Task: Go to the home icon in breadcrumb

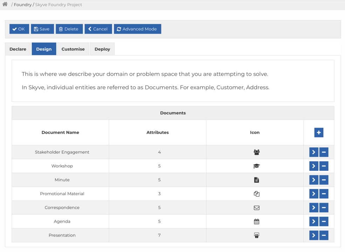Action: pos(5,4)
